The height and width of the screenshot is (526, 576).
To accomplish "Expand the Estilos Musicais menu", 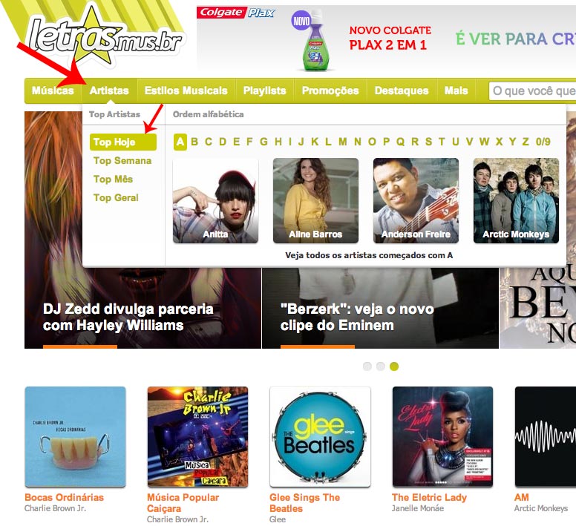I will (186, 91).
